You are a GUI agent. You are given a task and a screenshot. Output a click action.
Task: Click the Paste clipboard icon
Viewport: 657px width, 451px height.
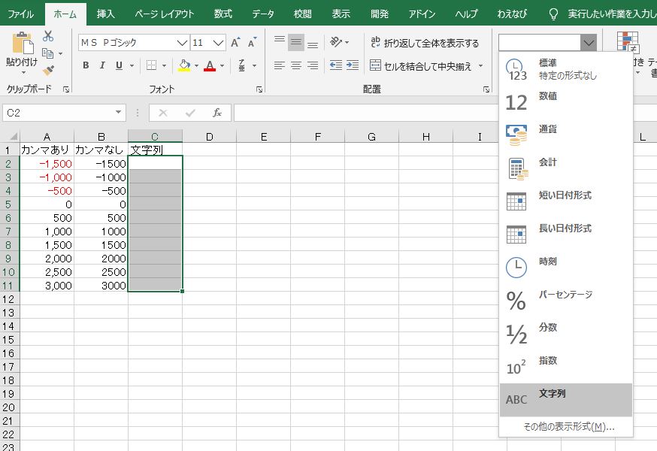pos(23,43)
